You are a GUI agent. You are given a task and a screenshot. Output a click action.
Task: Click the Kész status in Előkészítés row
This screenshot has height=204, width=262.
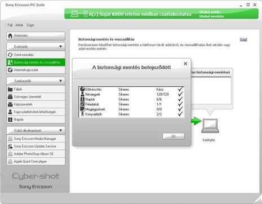(x=160, y=90)
